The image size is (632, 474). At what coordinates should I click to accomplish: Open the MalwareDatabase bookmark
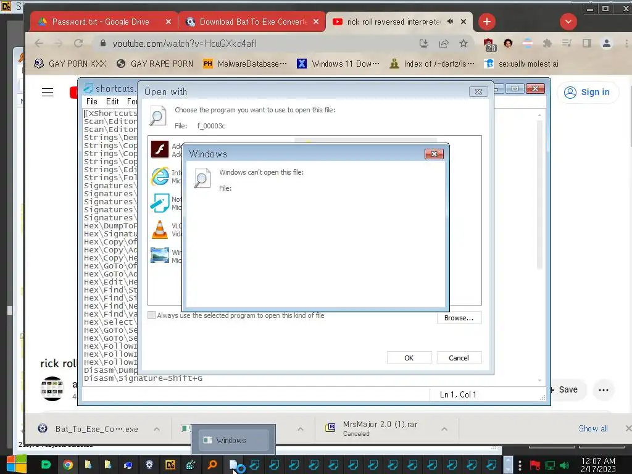[245, 64]
